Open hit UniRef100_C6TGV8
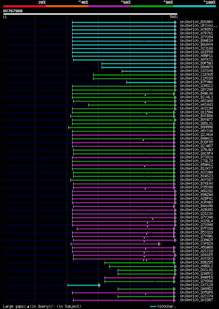This screenshot has width=219, height=309. click(x=196, y=71)
